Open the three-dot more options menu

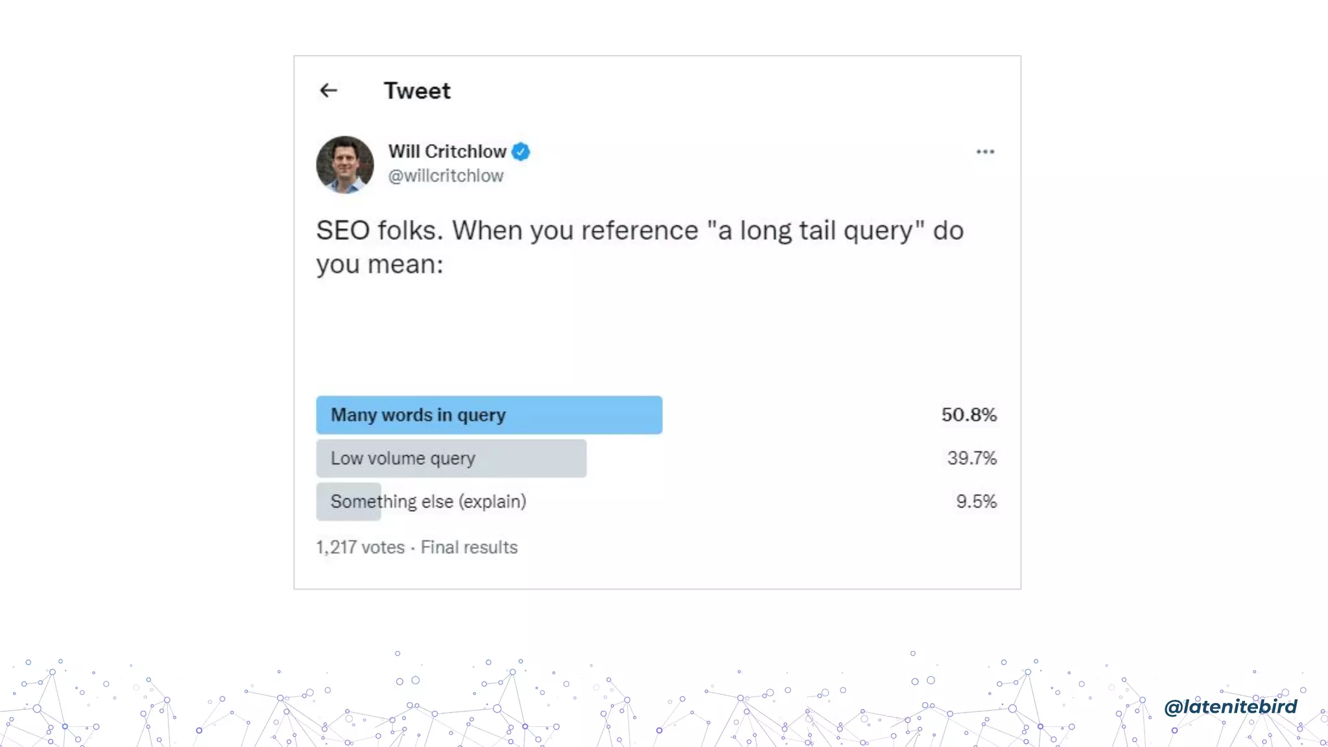tap(985, 152)
